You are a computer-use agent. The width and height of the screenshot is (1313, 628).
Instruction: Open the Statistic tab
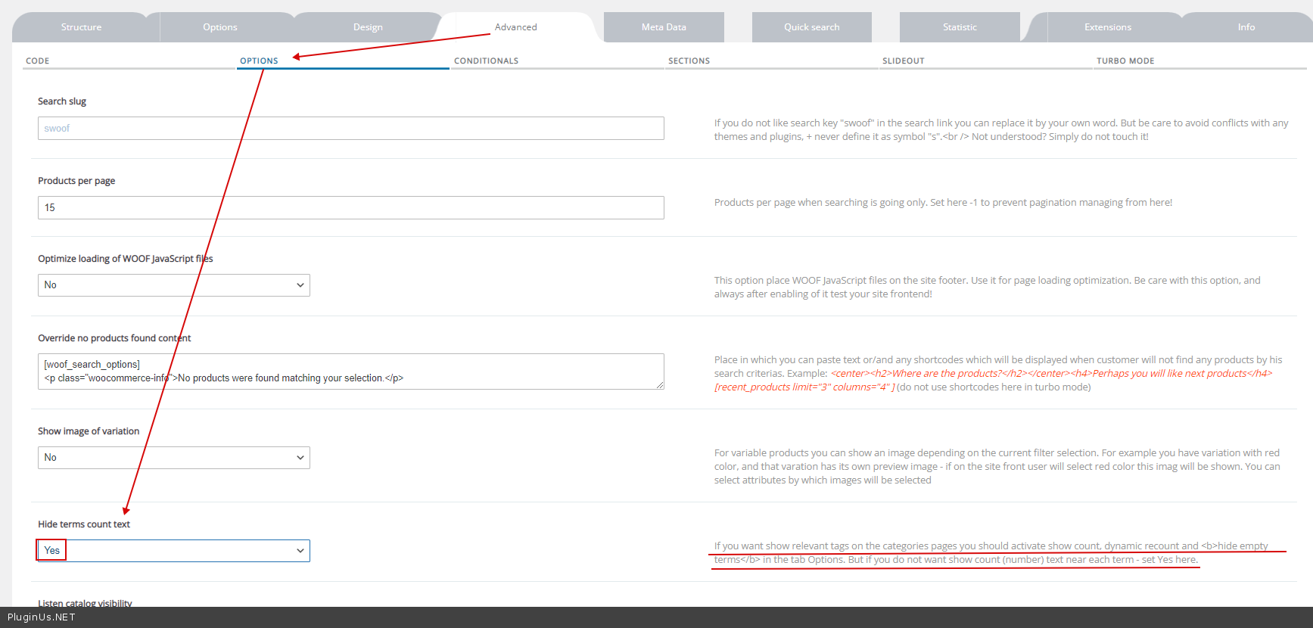pos(960,27)
